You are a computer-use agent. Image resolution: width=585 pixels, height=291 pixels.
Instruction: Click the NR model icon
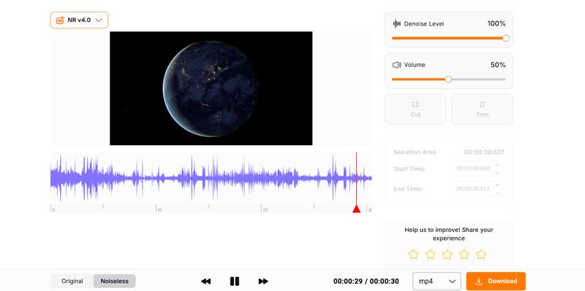[60, 20]
